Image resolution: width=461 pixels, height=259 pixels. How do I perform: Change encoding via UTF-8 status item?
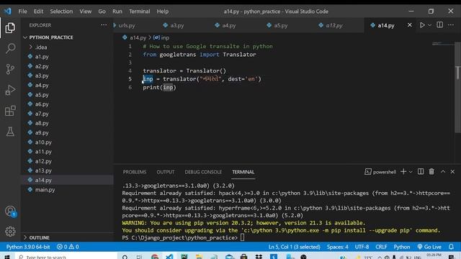tap(362, 247)
